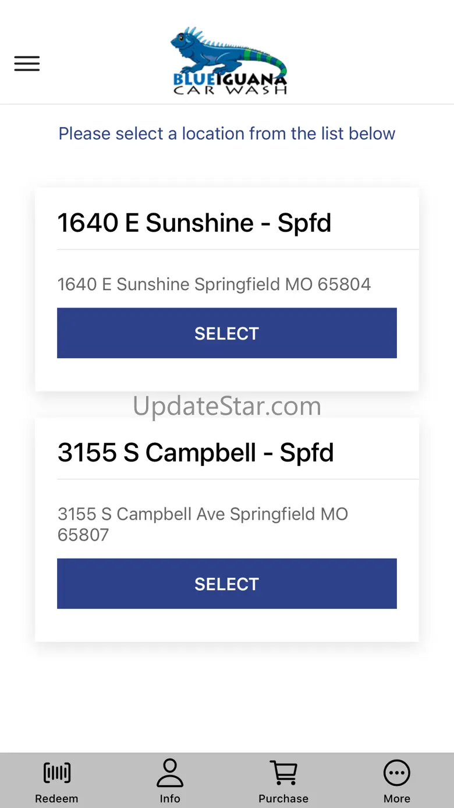
Task: Tap the Info person icon
Action: [x=170, y=773]
